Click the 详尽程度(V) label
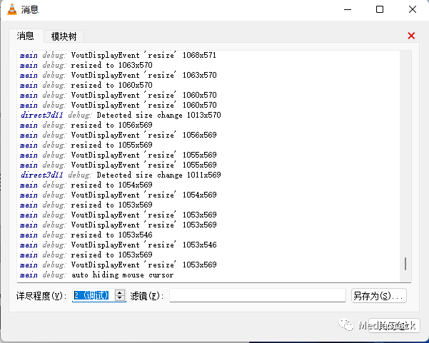 (41, 295)
